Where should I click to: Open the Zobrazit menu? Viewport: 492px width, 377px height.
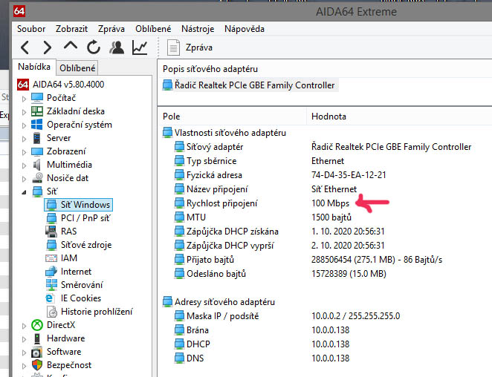click(x=71, y=29)
